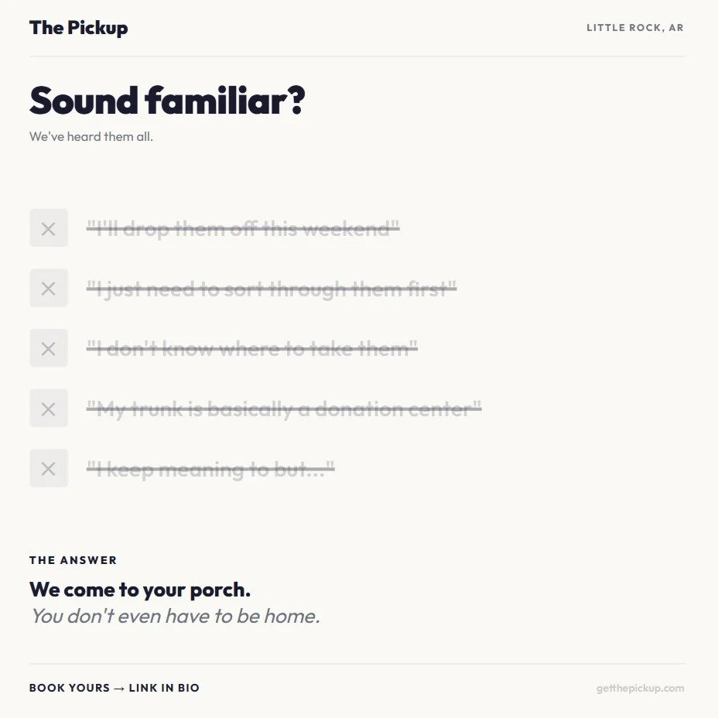Open getthepickup.com link
The width and height of the screenshot is (718, 718).
point(640,688)
